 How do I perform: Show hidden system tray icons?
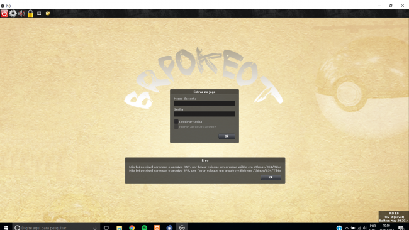(347, 227)
